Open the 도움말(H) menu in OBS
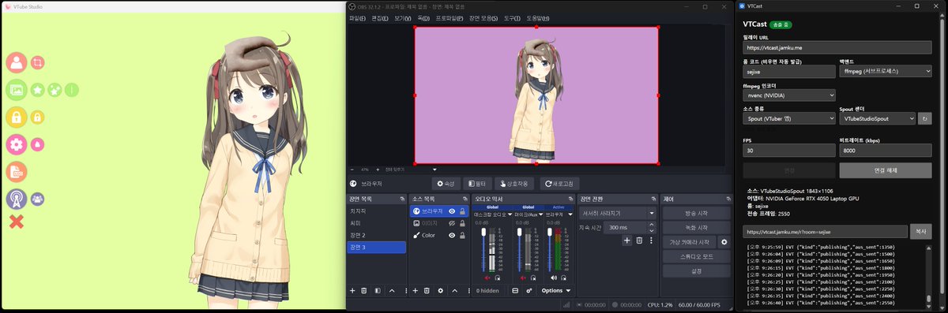 (x=538, y=18)
